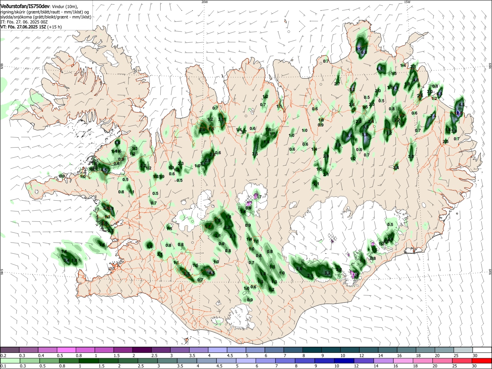Click the Veðurstofan/IS750dev title text
This screenshot has height=369, width=492.
25,7
